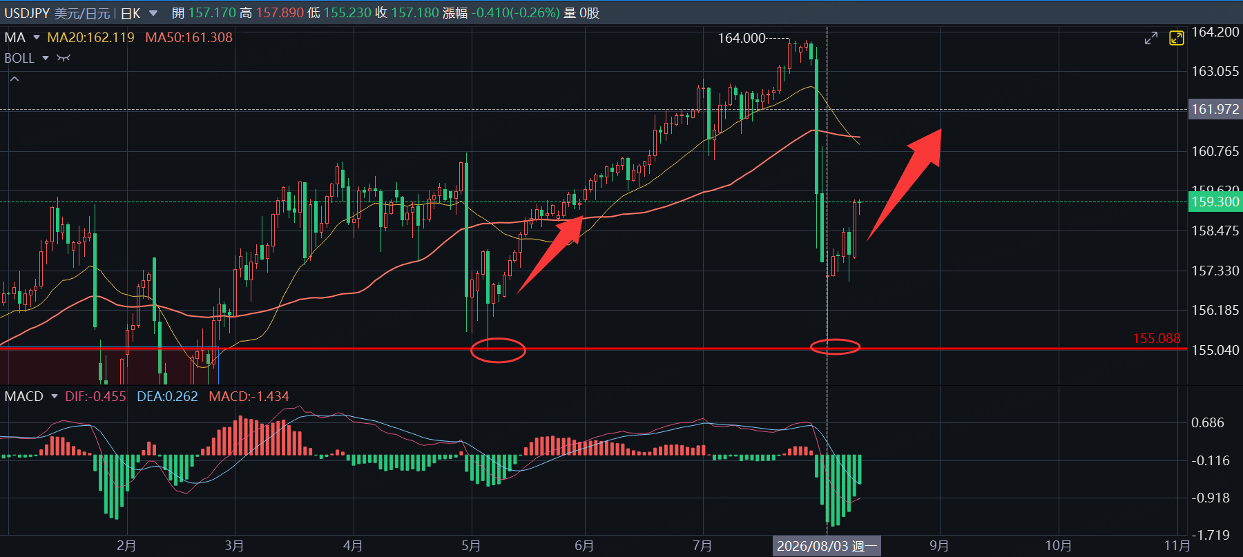The width and height of the screenshot is (1243, 557).
Task: Click the MACD:-1.434 value
Action: click(x=249, y=396)
